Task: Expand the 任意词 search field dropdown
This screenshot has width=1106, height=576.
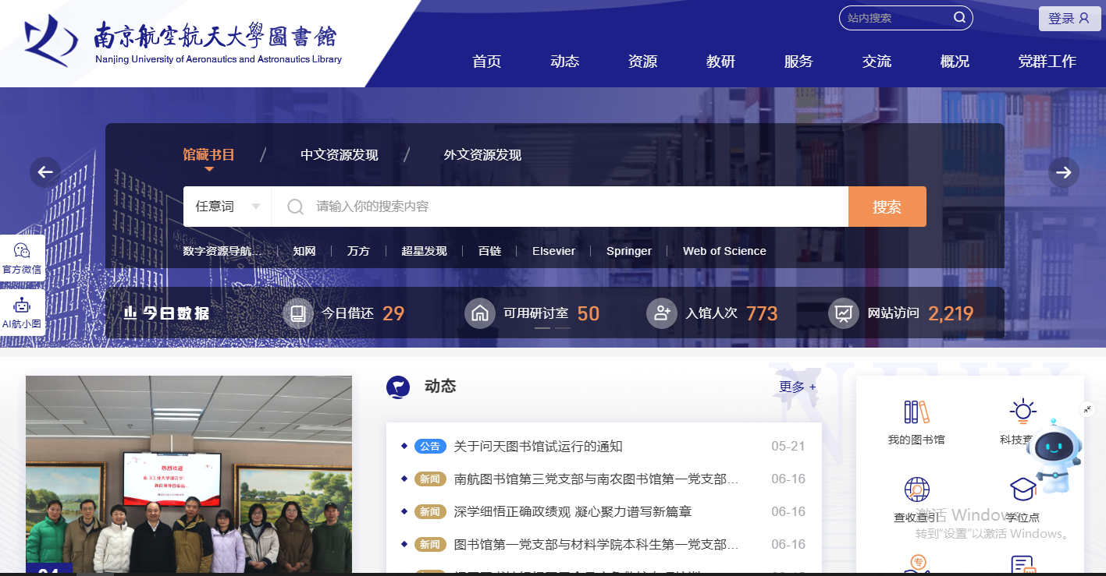Action: click(227, 207)
